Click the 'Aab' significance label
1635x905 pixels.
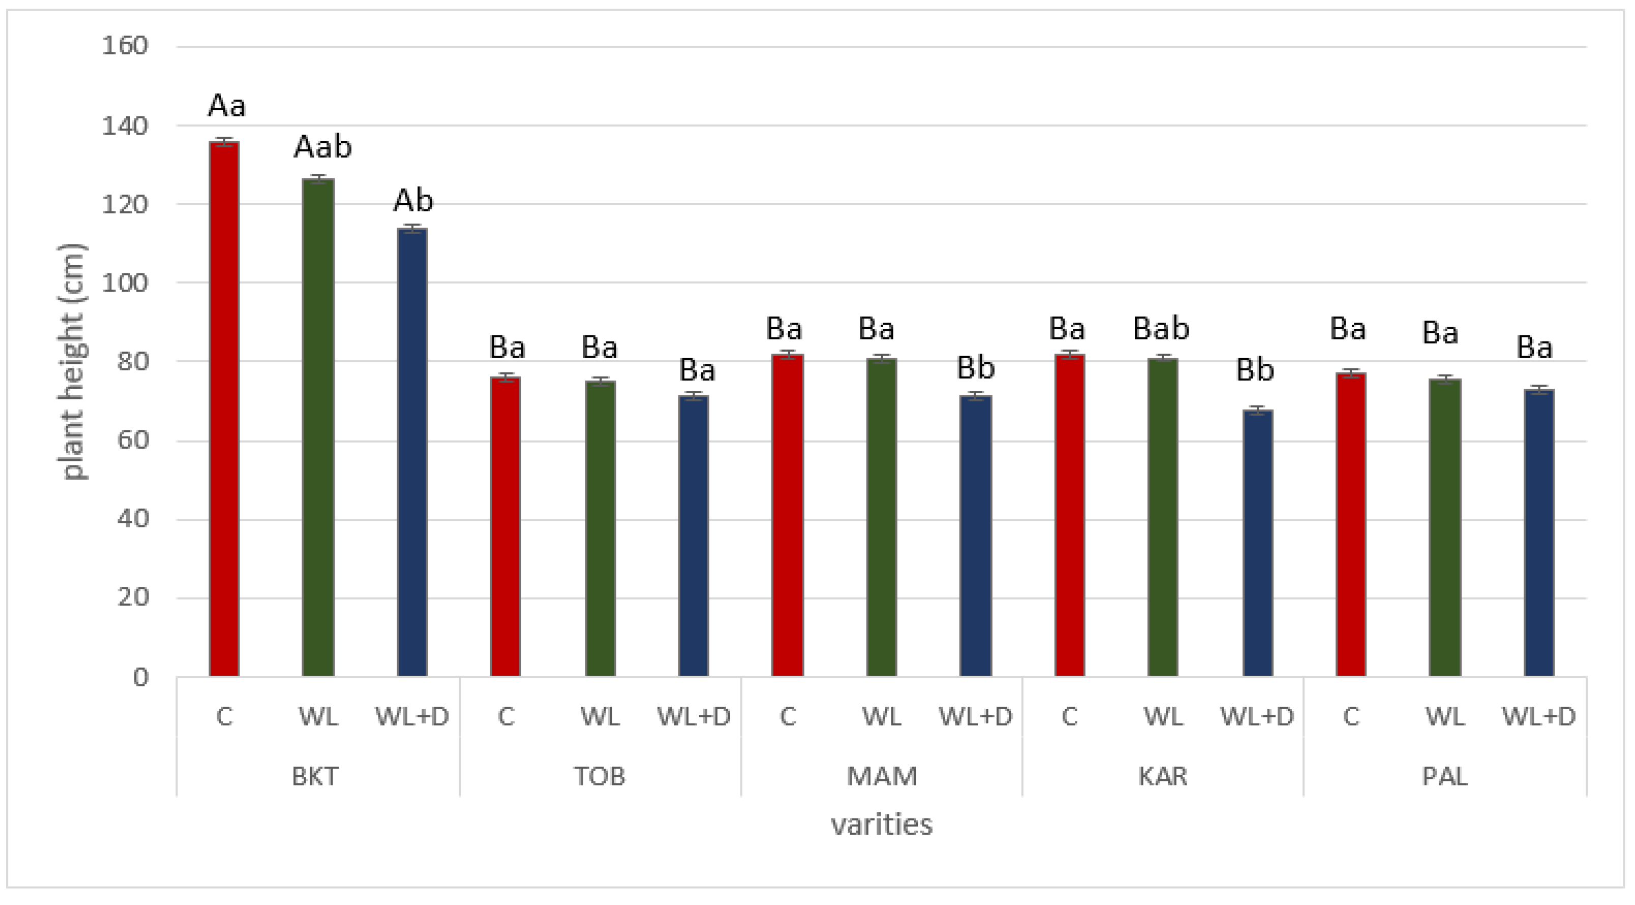(322, 148)
